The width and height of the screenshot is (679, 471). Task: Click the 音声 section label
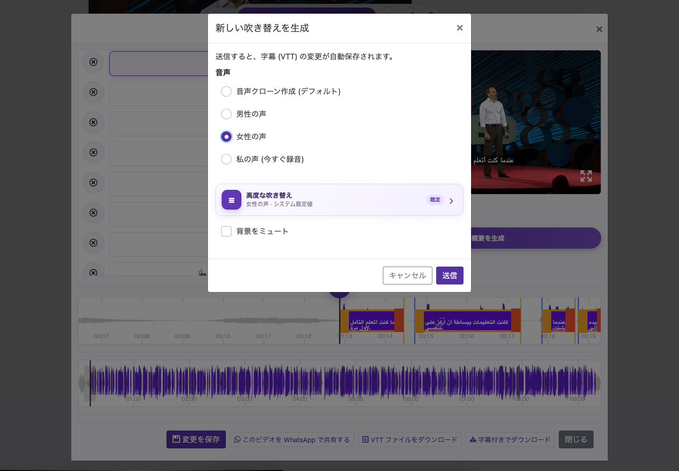223,73
